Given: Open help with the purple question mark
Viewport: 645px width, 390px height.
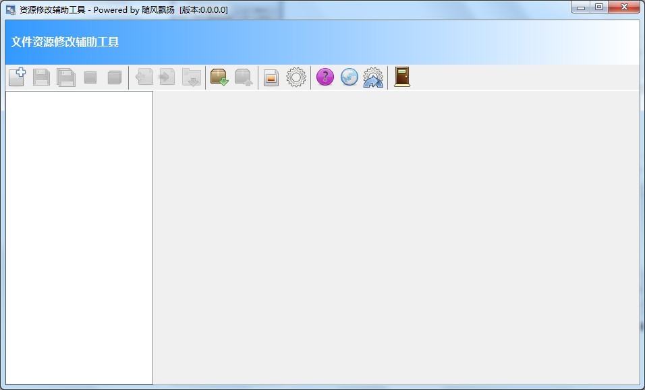Looking at the screenshot, I should (x=325, y=77).
